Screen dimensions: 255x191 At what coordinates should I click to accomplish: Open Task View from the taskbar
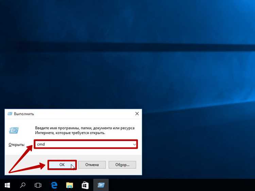(x=38, y=185)
